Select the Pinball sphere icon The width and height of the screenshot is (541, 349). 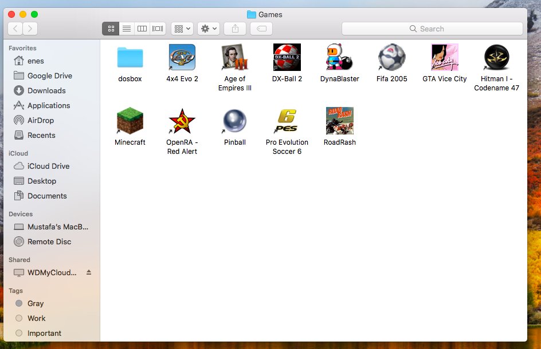[234, 121]
